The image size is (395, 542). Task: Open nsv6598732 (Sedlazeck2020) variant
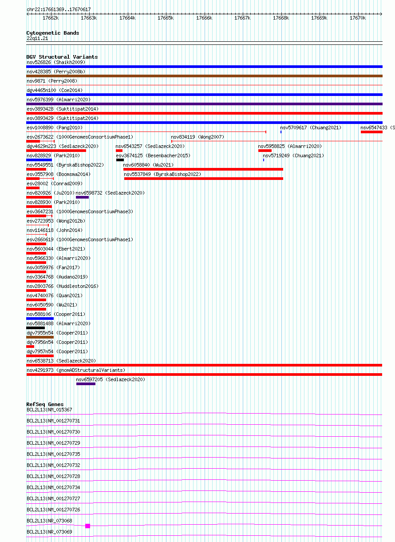click(x=110, y=193)
